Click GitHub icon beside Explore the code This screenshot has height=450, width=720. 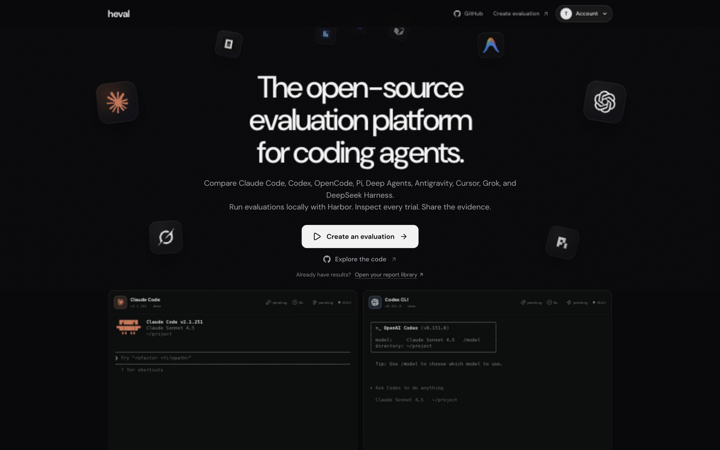pos(327,259)
